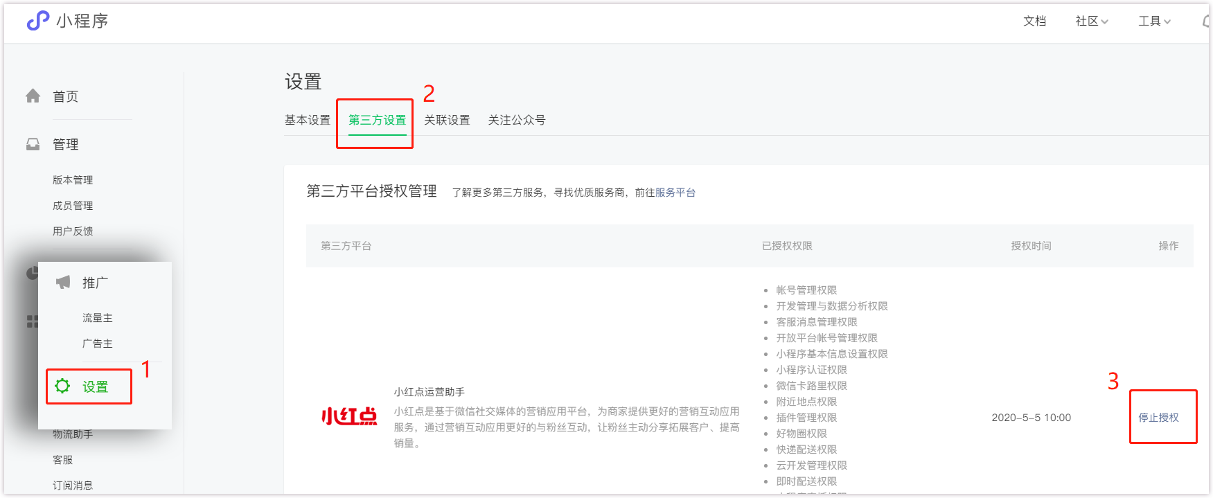Click the 授权时间 column header
The image size is (1213, 498).
point(1031,246)
